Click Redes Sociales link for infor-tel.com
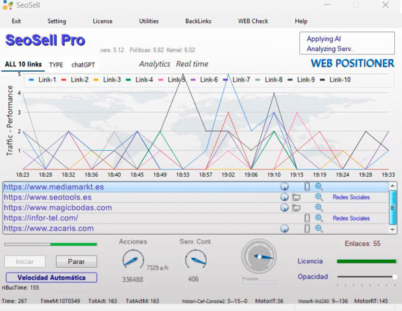The image size is (402, 311). click(x=351, y=219)
